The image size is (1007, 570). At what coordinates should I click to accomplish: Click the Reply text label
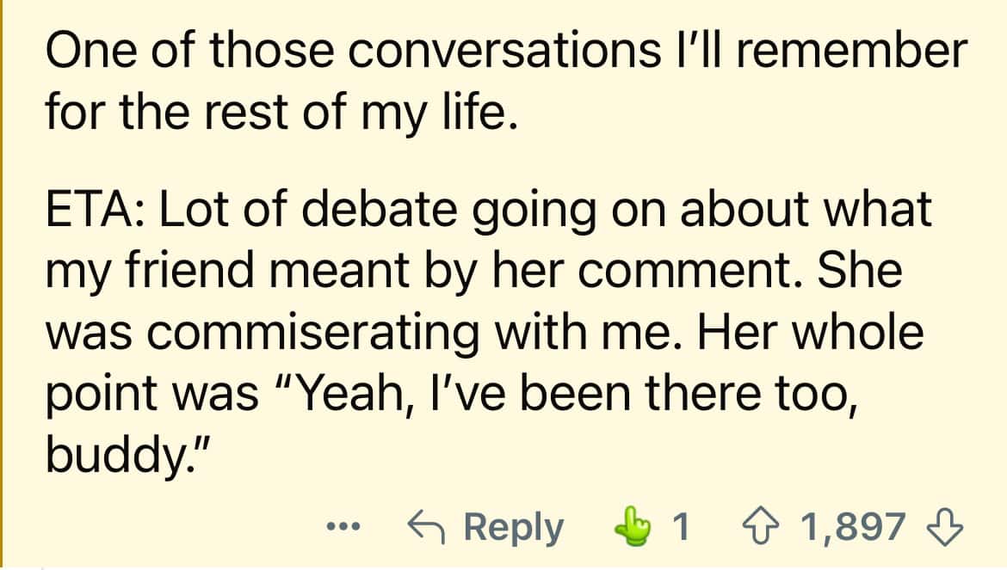point(514,526)
